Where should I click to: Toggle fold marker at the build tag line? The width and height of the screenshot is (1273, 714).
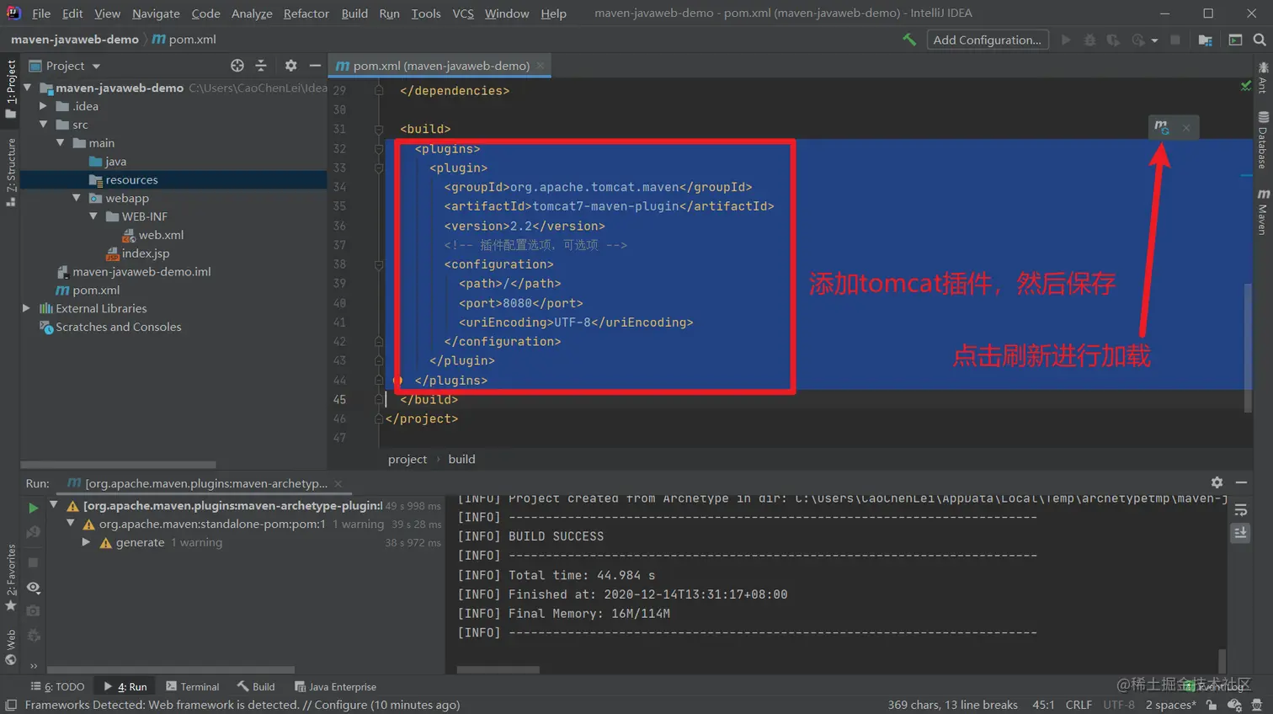pos(379,129)
